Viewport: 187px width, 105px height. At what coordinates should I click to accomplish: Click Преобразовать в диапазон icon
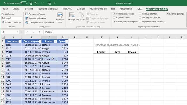coord(27,22)
